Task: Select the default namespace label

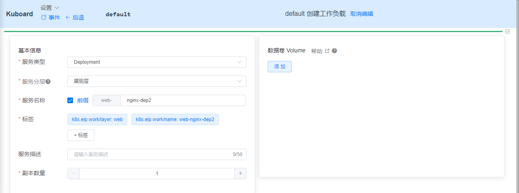Action: tap(118, 14)
